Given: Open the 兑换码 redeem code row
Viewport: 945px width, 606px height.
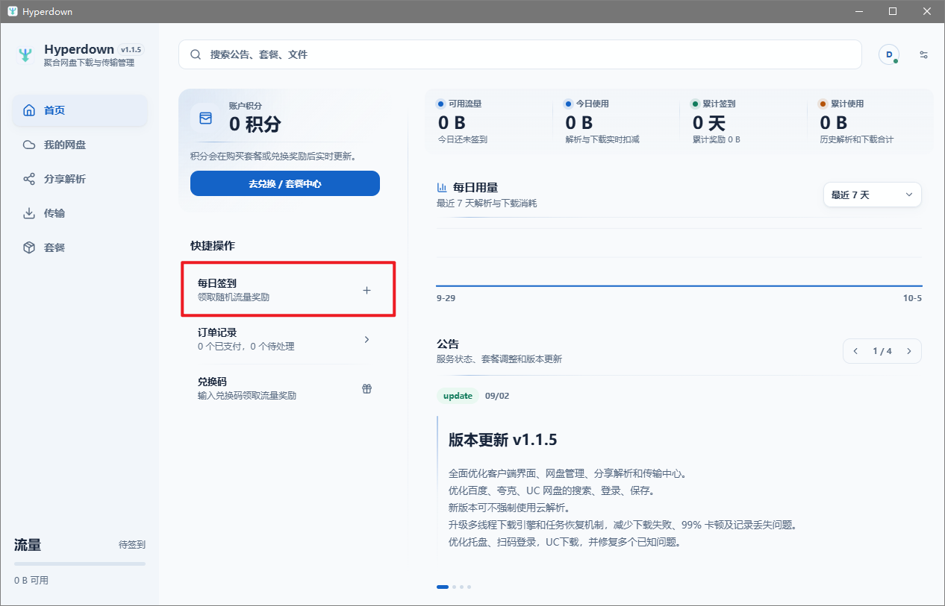Looking at the screenshot, I should [285, 388].
